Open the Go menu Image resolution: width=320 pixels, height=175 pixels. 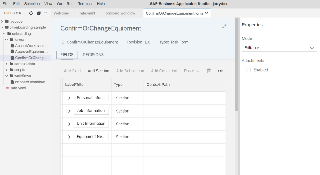coord(59,4)
